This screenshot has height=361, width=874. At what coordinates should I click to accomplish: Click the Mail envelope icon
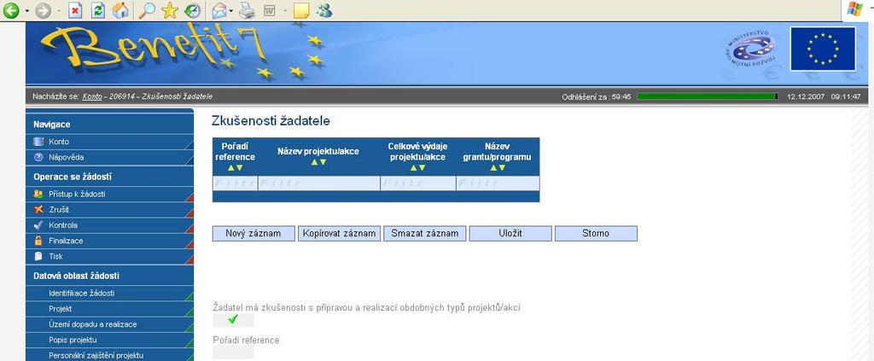[219, 10]
